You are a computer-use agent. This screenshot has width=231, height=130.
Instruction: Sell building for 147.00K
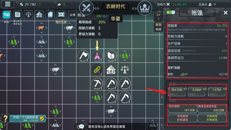coord(182,108)
